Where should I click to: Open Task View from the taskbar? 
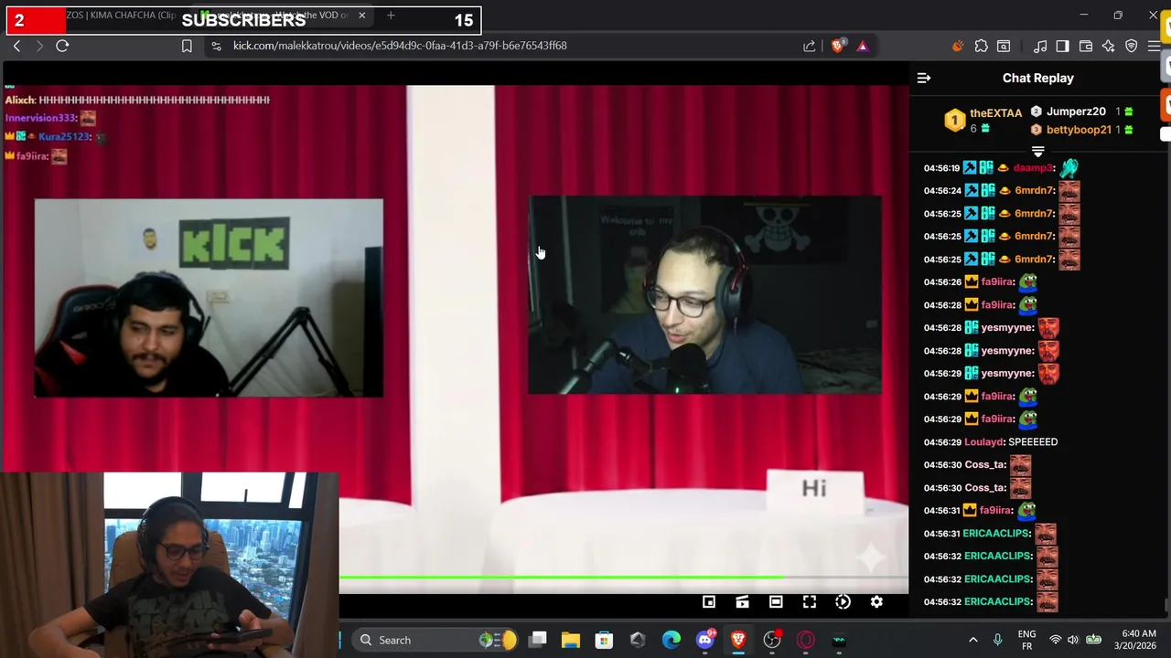538,640
